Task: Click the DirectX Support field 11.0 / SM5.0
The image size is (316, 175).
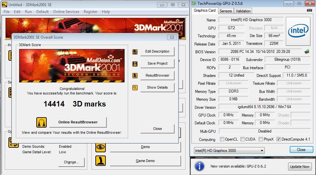Action: pos(297,75)
